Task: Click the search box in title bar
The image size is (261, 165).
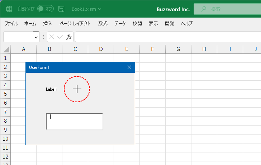Action: 227,9
